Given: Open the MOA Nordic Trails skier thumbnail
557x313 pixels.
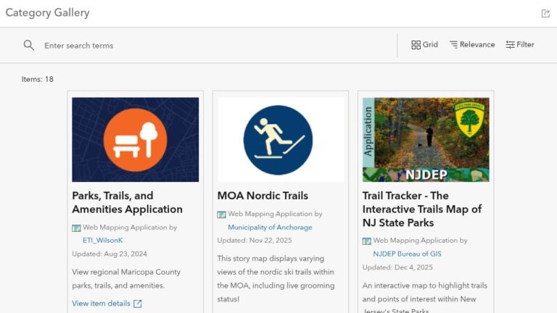Looking at the screenshot, I should coord(281,140).
